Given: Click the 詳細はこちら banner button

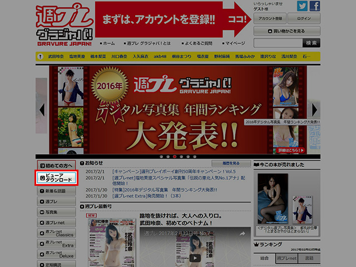Looking at the screenshot, I should [291, 150].
